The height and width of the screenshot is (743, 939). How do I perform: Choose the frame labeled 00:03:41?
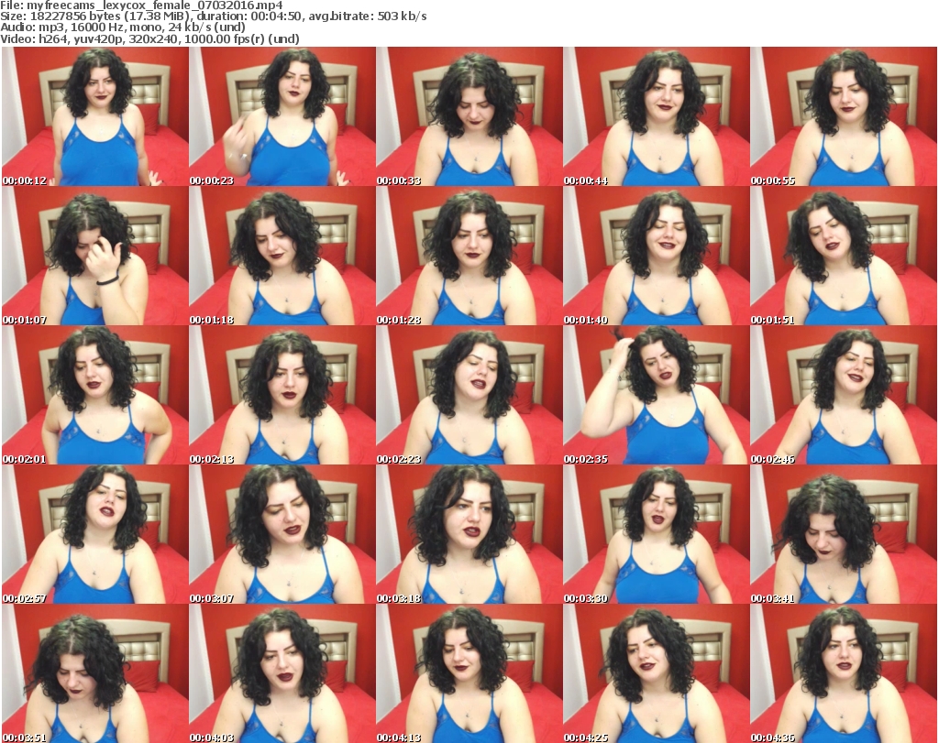coord(844,534)
